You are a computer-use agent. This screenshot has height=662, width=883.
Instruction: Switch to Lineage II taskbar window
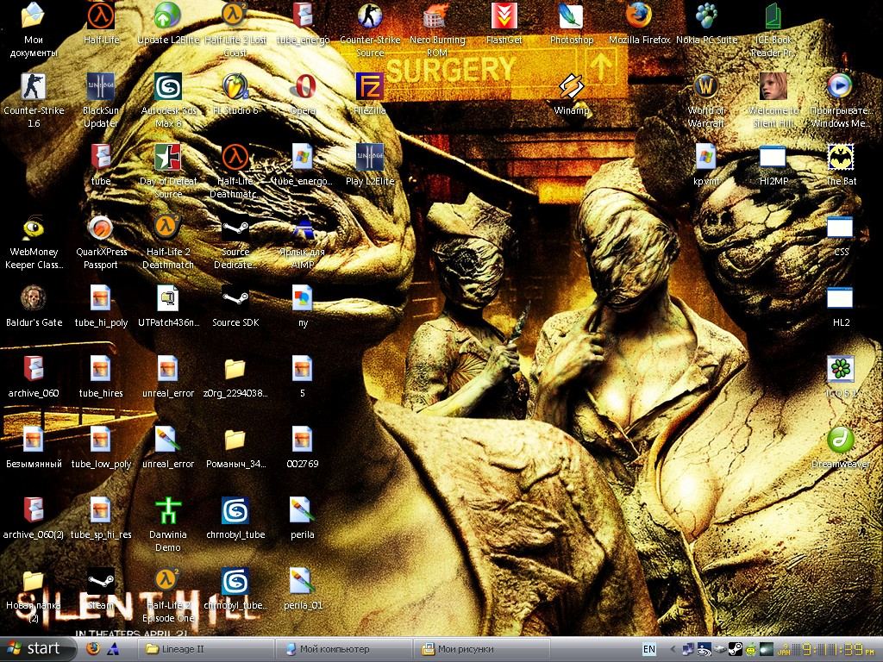point(205,650)
